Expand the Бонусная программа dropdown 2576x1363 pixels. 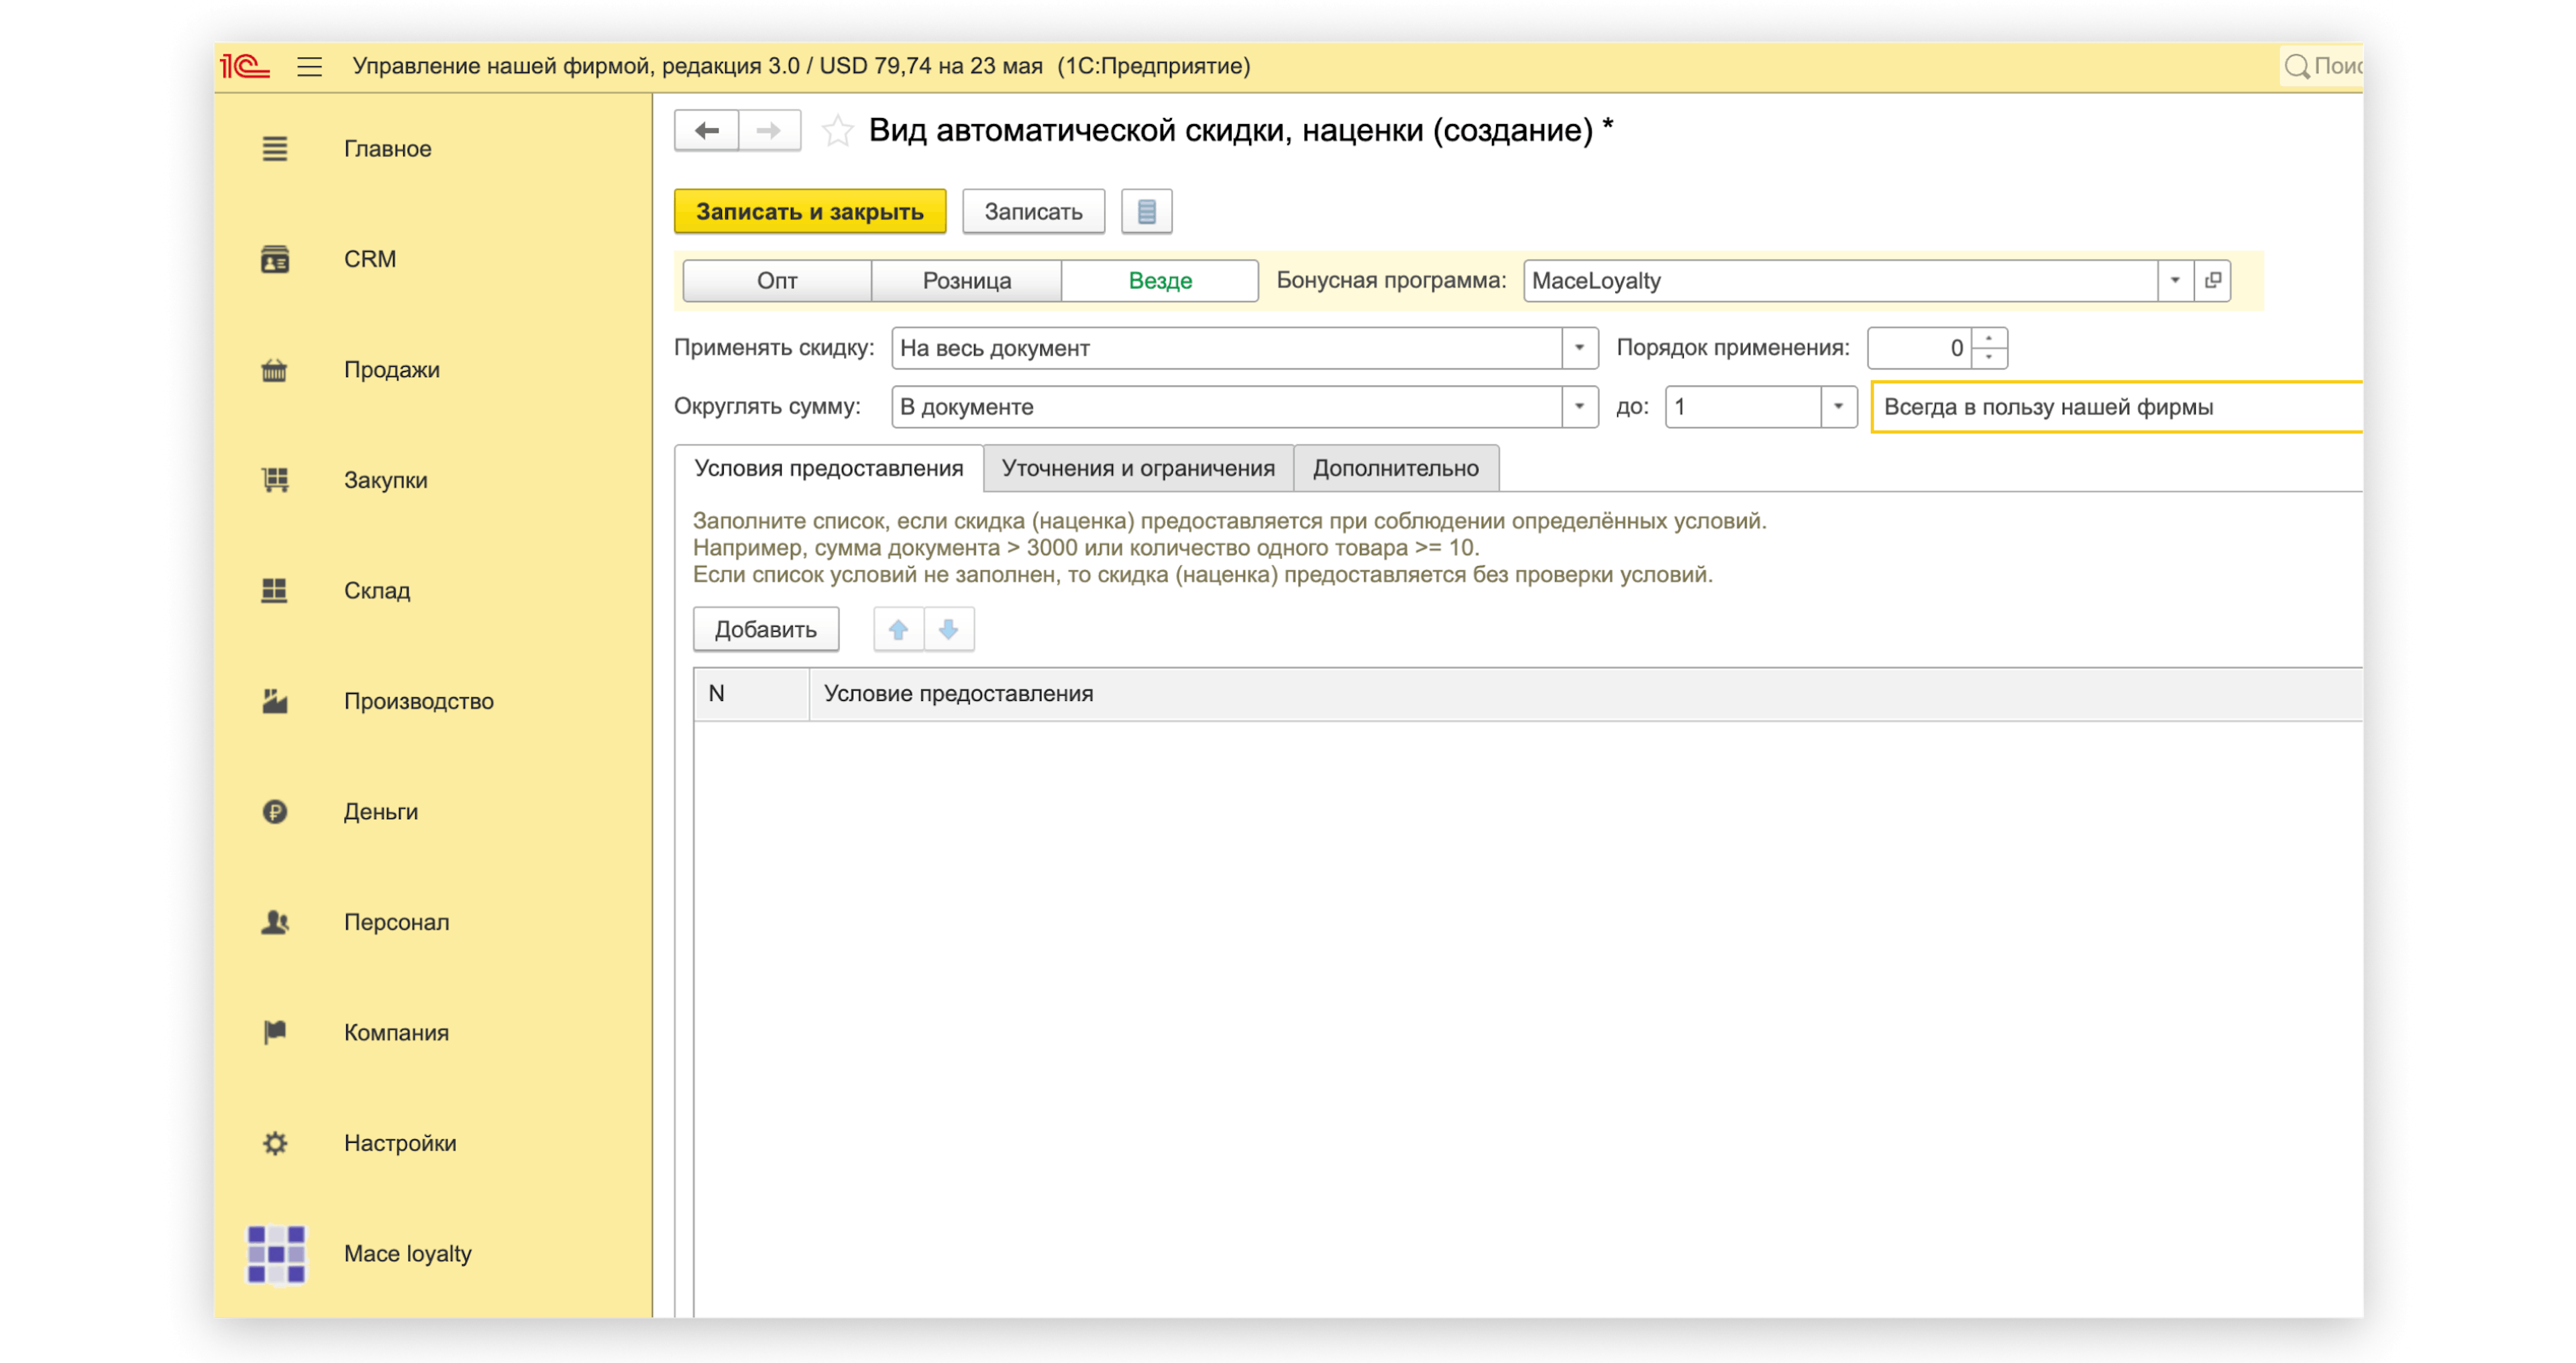click(2175, 281)
